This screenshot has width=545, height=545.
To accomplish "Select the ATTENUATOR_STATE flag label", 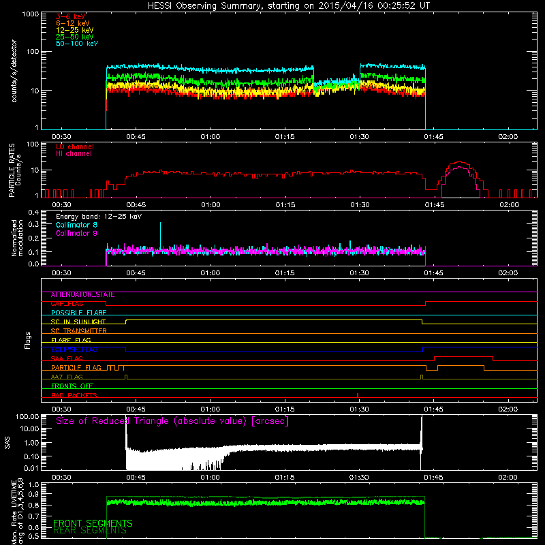I will click(82, 295).
